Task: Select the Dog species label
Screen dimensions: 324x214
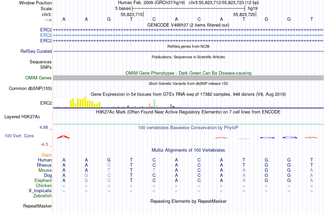Action: 48,175
